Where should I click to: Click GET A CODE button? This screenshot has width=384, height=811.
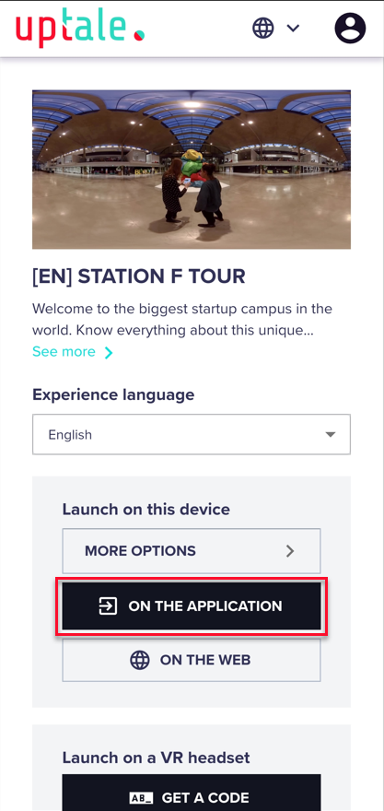pos(192,793)
